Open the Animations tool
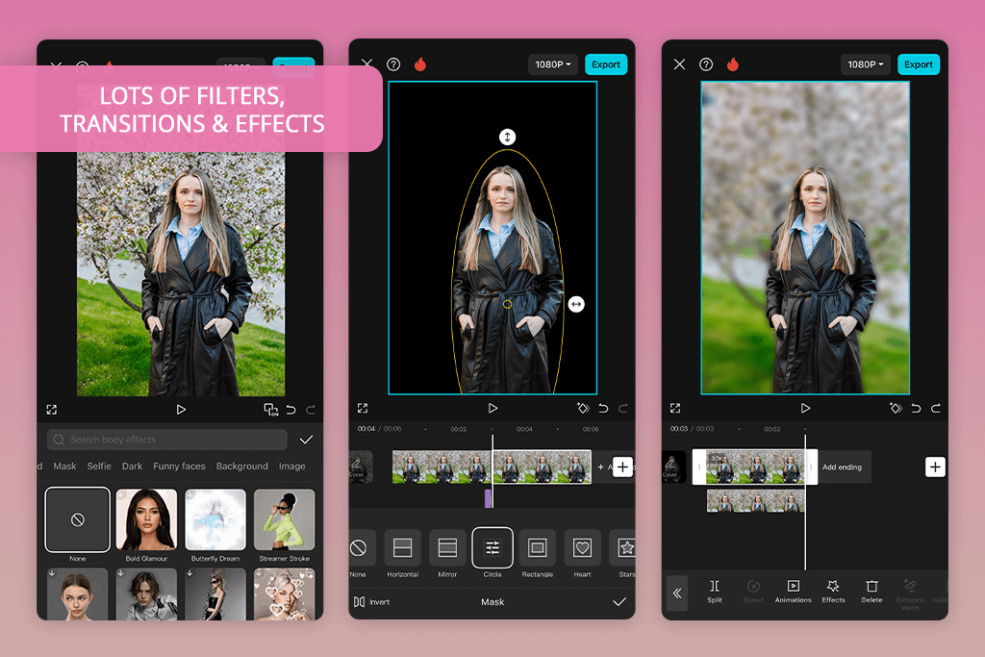The height and width of the screenshot is (657, 985). [x=793, y=592]
